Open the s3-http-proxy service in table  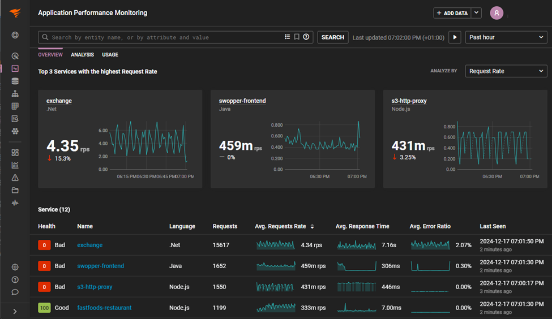point(95,287)
